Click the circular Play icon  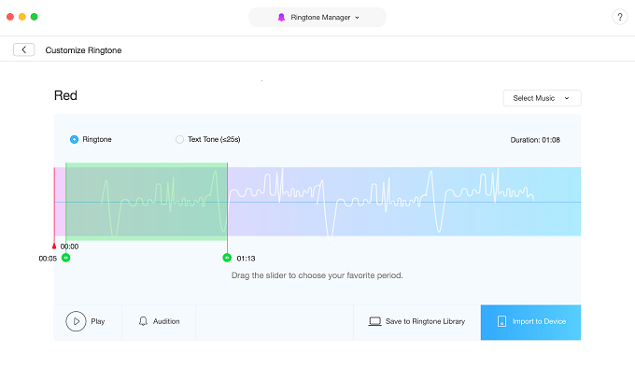(76, 321)
